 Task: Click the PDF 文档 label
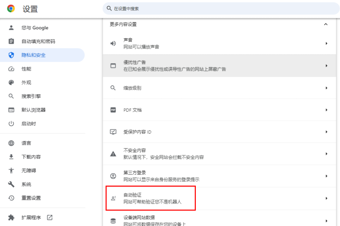(x=133, y=110)
